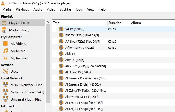The width and height of the screenshot is (175, 112).
Task: Click the VLC cone icon in title bar
Action: [3, 3]
